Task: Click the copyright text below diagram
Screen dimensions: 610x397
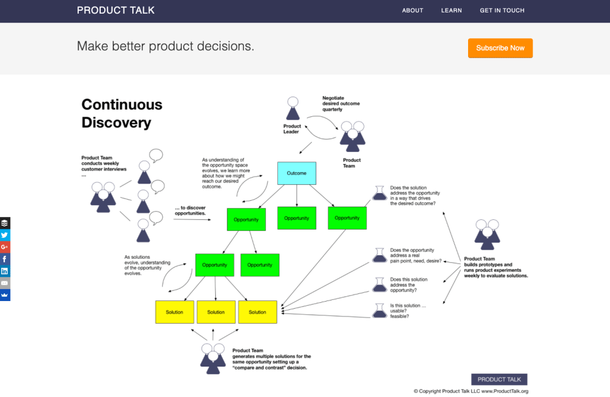Action: [470, 391]
